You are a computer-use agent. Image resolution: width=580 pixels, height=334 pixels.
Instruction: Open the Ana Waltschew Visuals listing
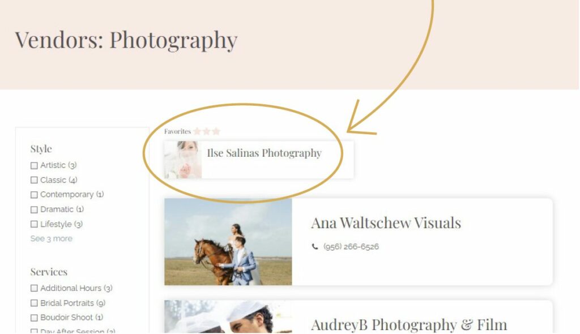pos(386,222)
